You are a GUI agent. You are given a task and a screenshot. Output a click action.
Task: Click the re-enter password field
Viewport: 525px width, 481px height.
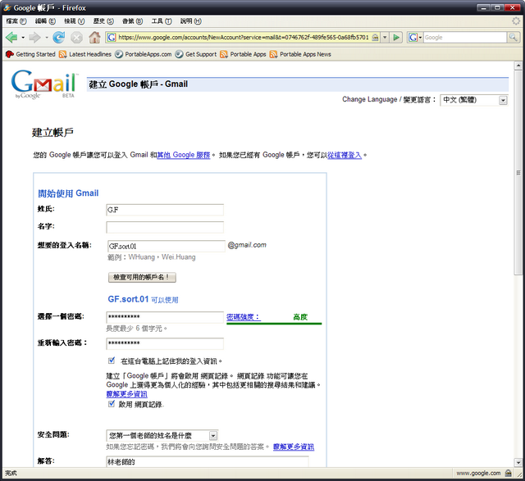(165, 343)
